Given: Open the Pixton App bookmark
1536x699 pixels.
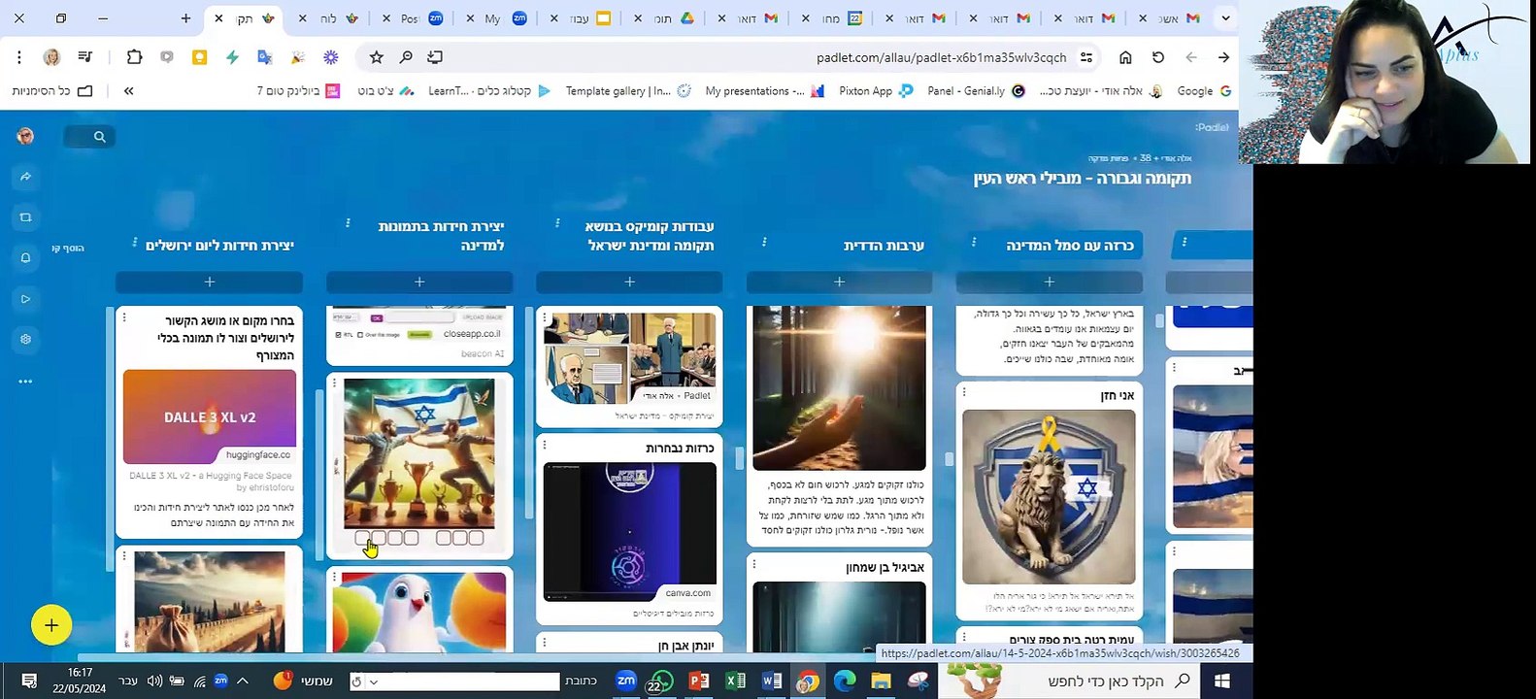Looking at the screenshot, I should pos(876,90).
